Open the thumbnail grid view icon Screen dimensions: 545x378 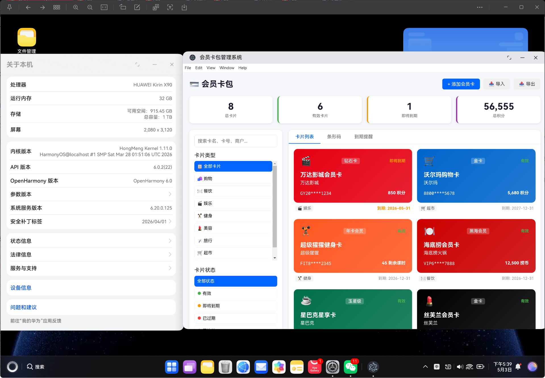click(x=57, y=7)
